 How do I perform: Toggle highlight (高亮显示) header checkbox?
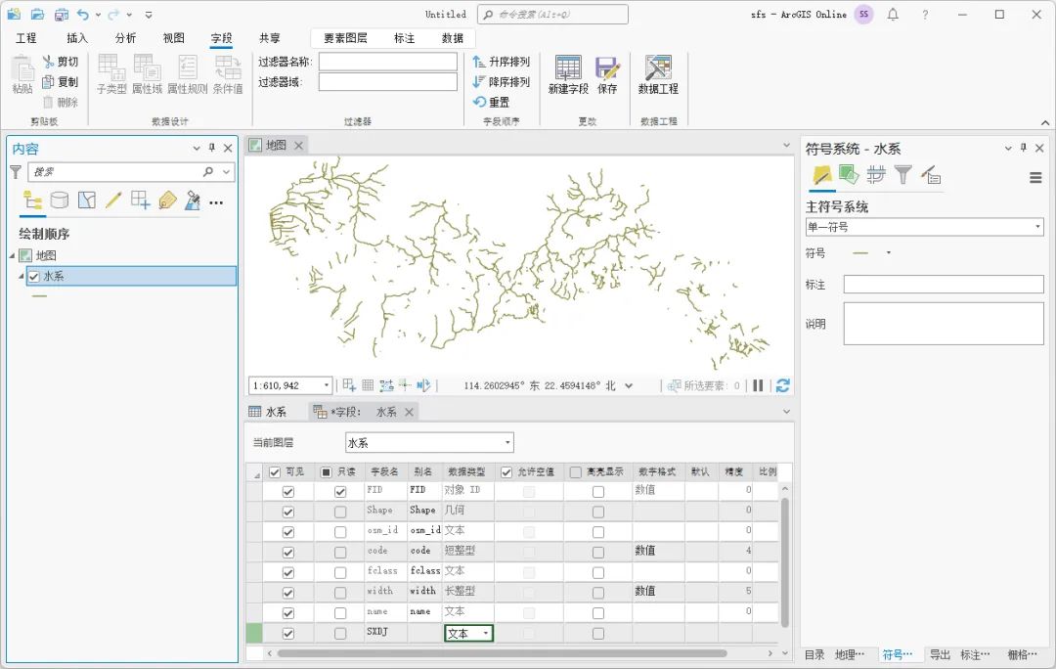tap(575, 472)
